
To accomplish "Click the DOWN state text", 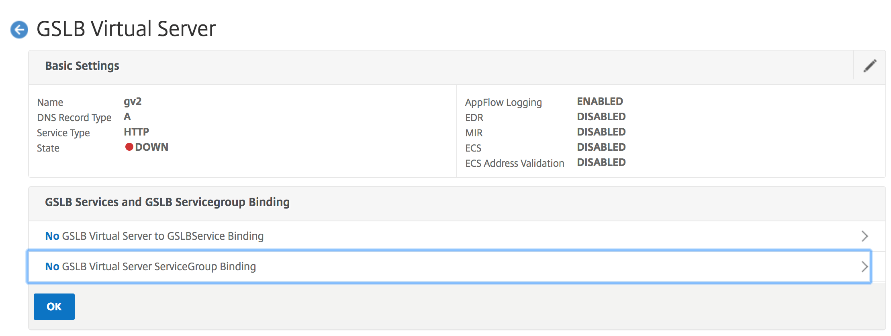I will (x=151, y=147).
